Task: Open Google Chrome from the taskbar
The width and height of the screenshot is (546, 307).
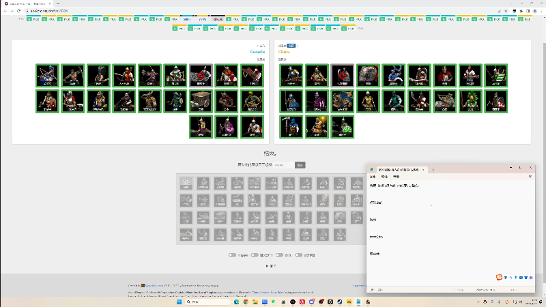Action: [x=246, y=302]
